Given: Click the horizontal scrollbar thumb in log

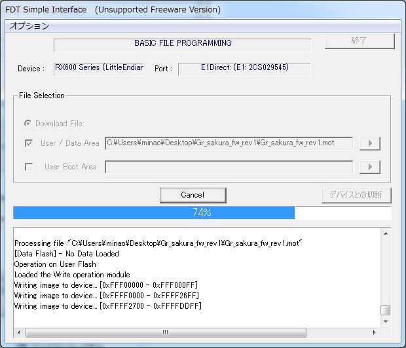Looking at the screenshot, I should tap(166, 332).
